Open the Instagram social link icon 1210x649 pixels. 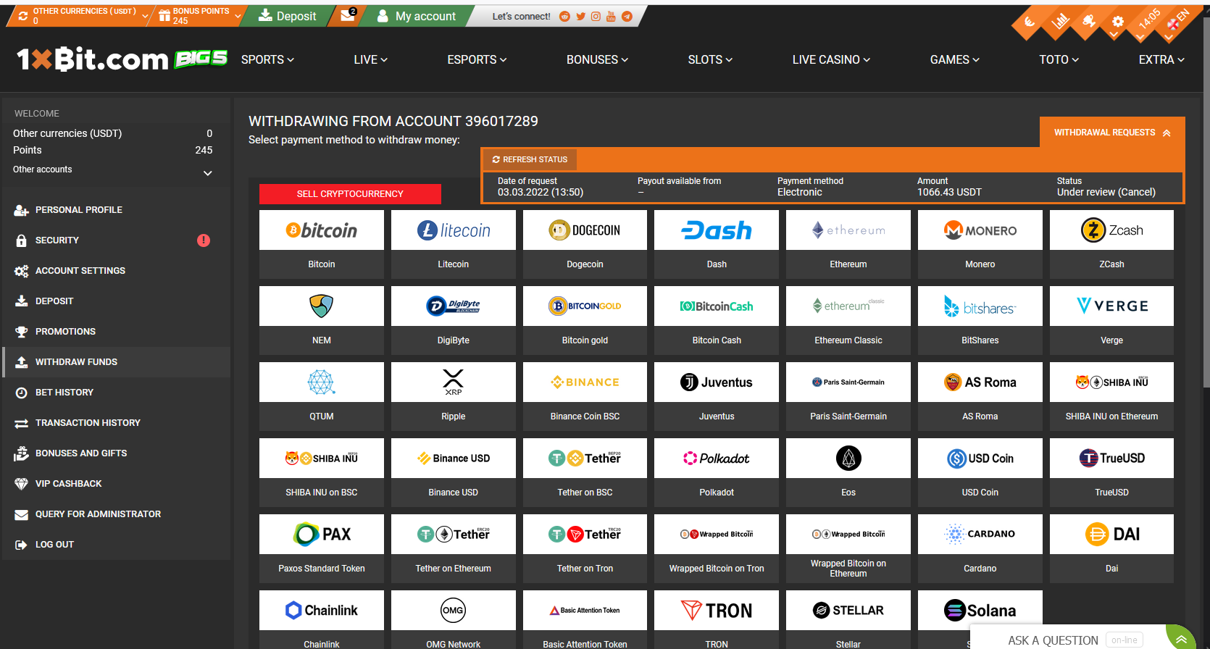596,17
